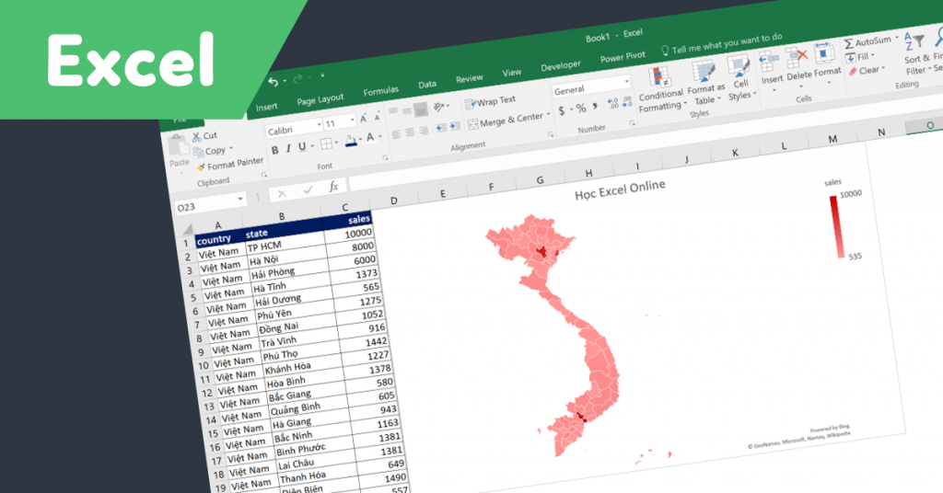Viewport: 943px width, 493px height.
Task: Open Conditional Formatting menu
Action: tap(661, 90)
